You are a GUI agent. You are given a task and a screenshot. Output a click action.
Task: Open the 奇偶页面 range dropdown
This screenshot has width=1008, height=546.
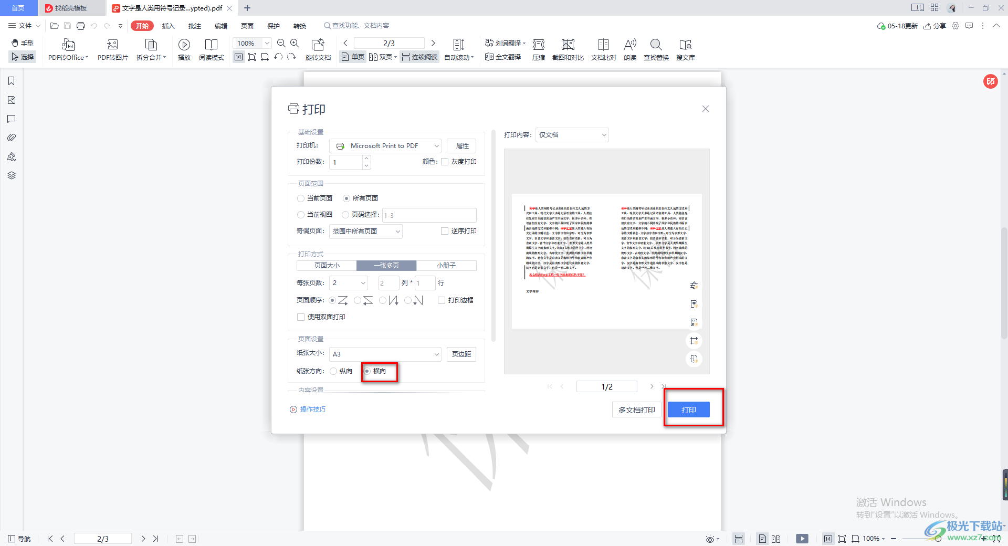tap(365, 232)
